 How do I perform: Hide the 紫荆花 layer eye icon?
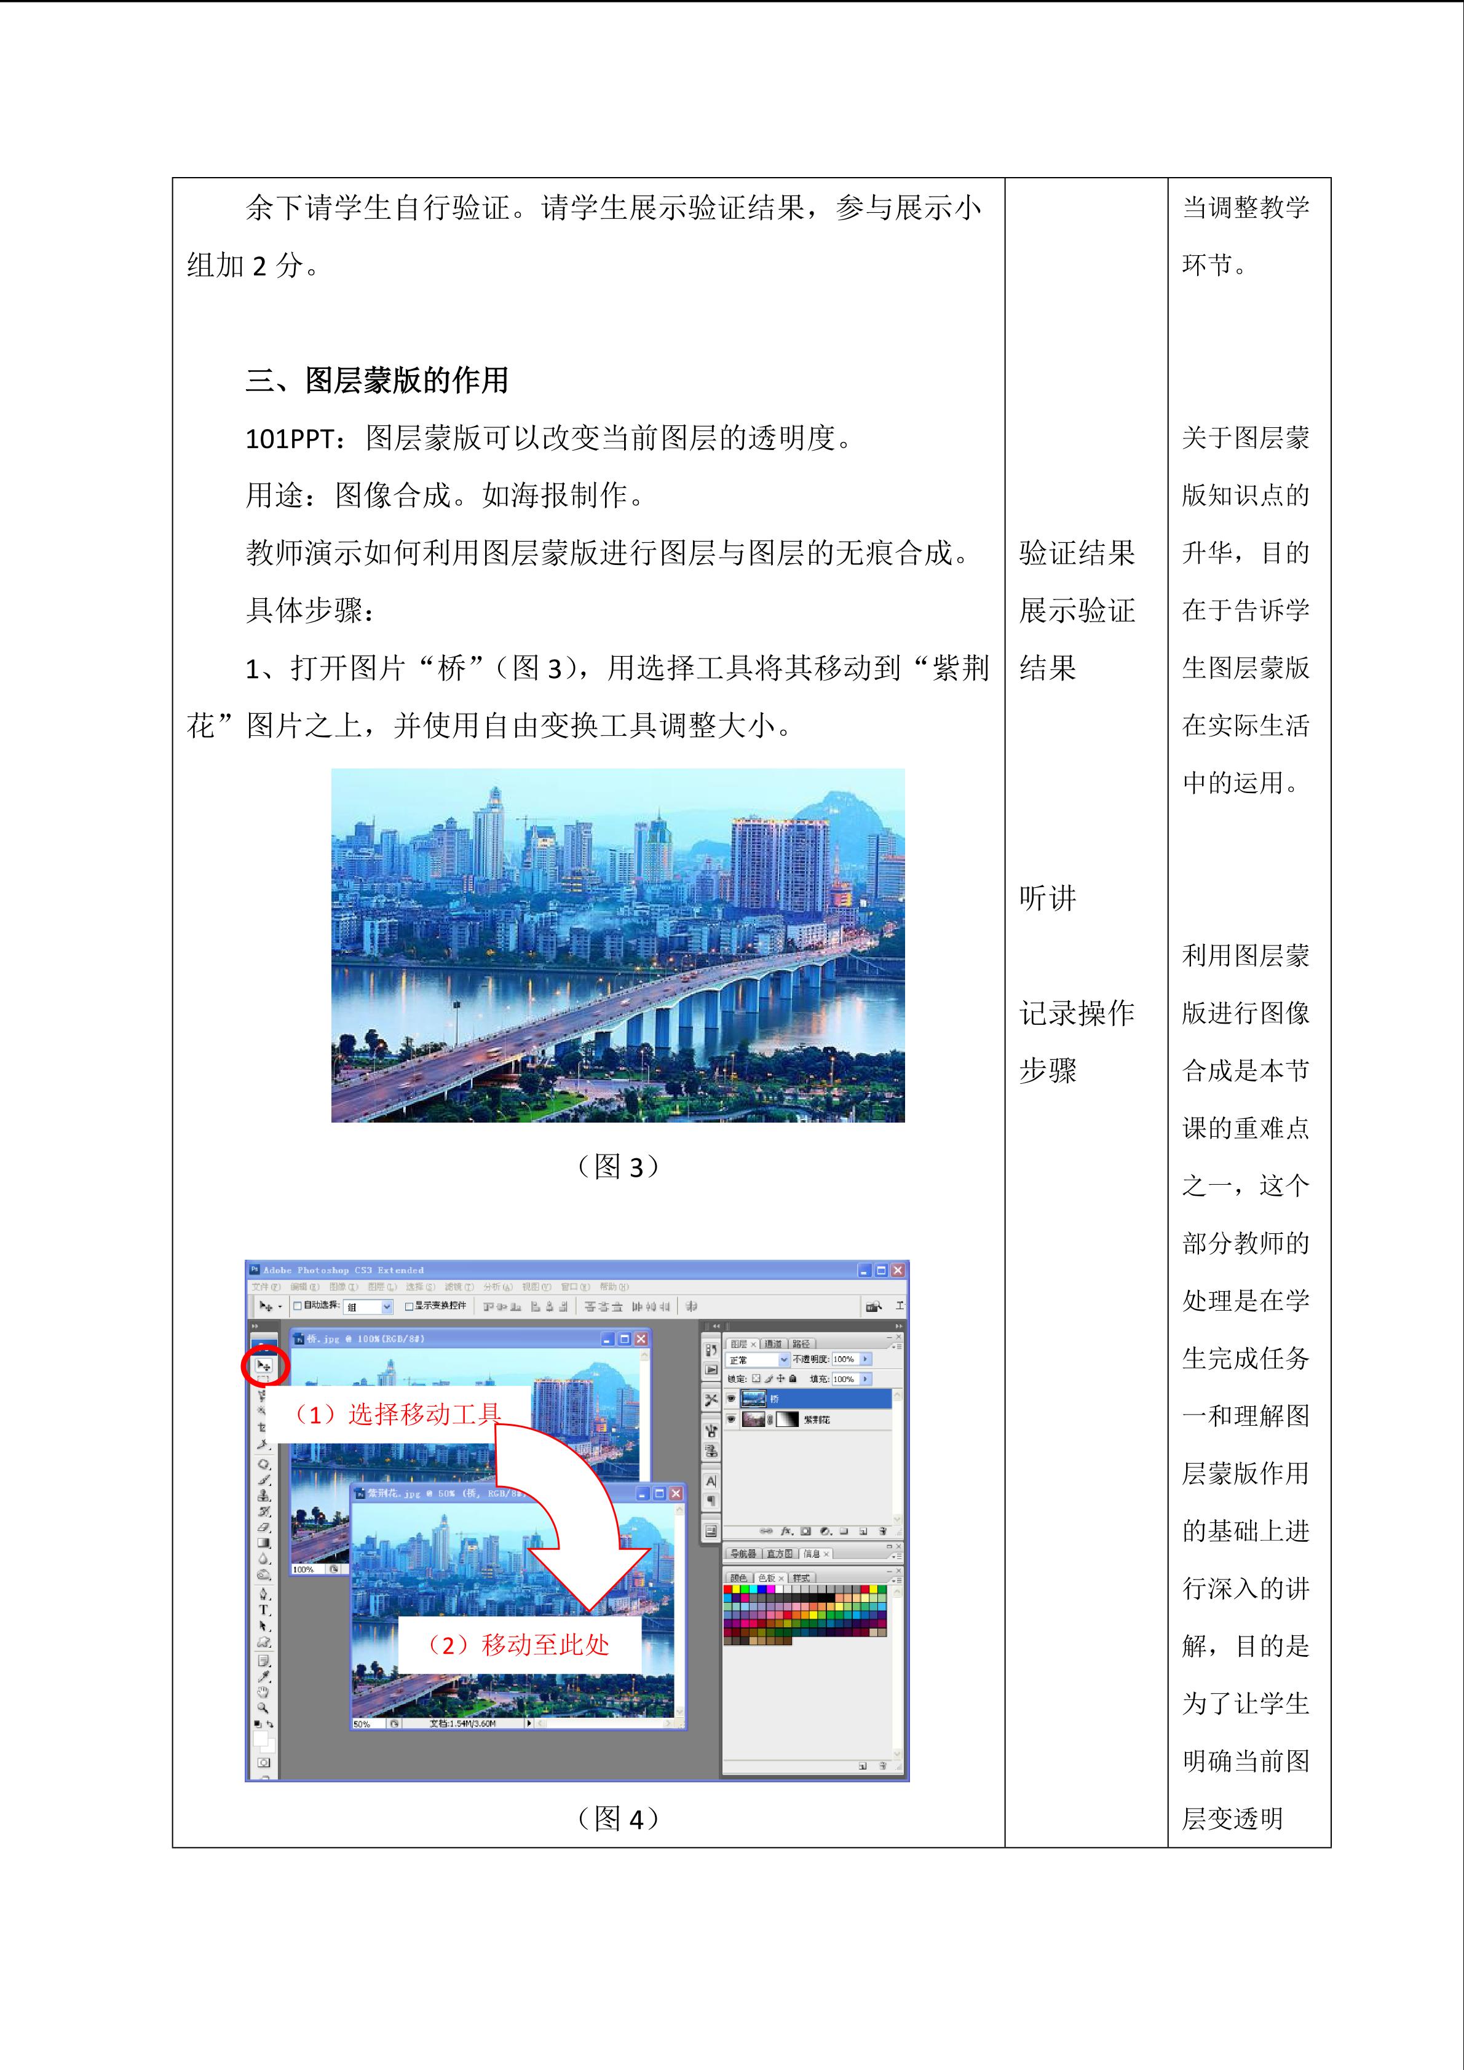pyautogui.click(x=732, y=1419)
